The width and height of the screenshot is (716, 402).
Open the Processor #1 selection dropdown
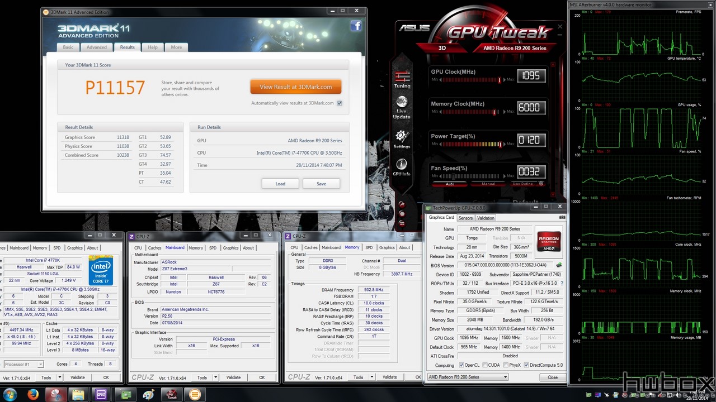(23, 364)
